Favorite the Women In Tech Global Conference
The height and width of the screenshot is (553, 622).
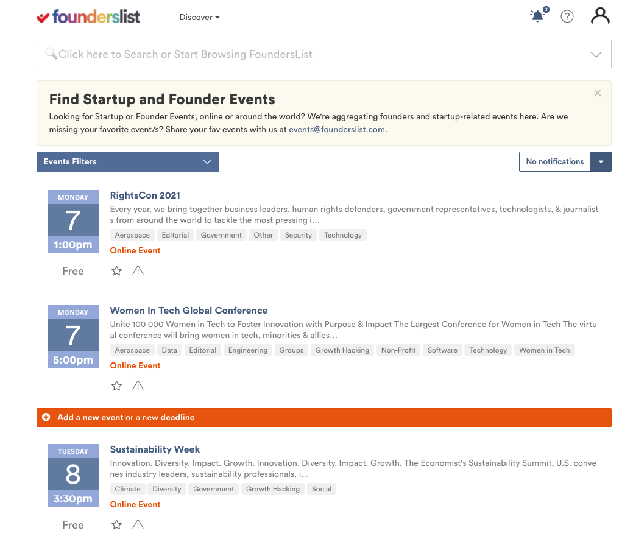coord(116,386)
